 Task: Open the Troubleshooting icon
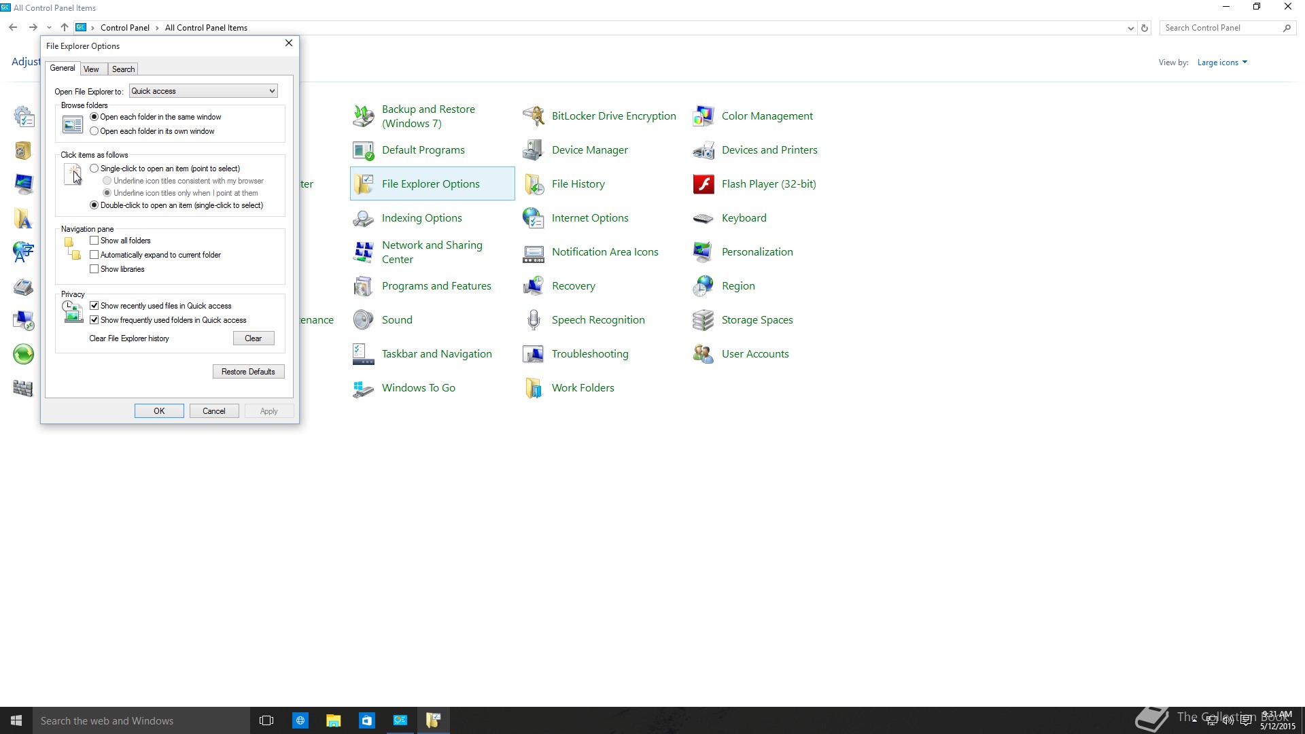[x=534, y=354]
